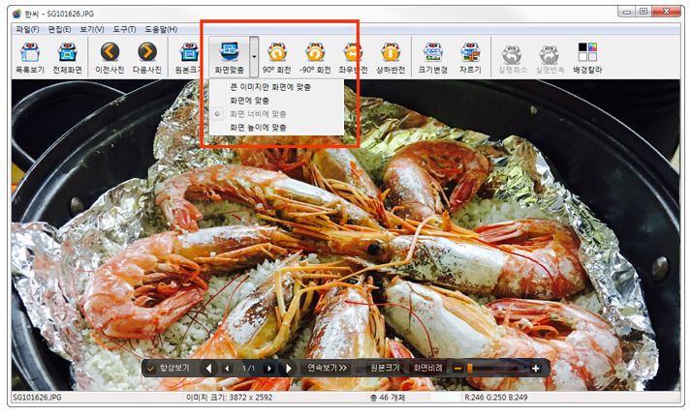Click SG101626.JPG in status bar

click(37, 398)
